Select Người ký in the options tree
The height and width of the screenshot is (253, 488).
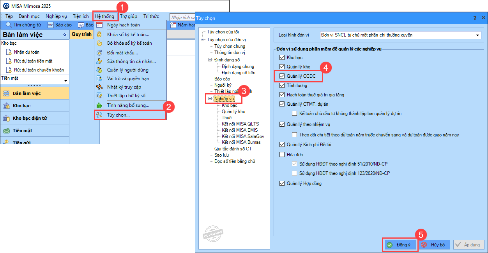(x=223, y=85)
